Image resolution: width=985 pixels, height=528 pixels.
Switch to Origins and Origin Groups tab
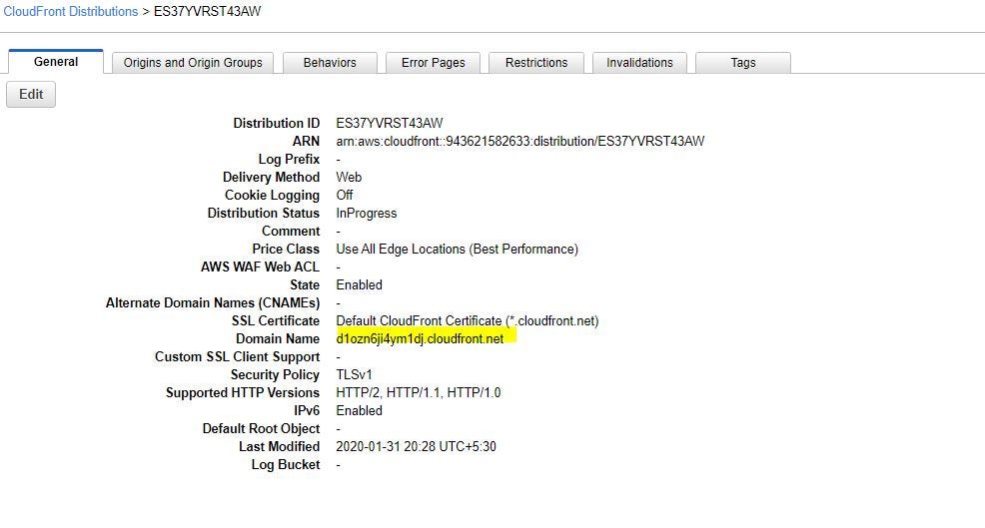point(193,63)
